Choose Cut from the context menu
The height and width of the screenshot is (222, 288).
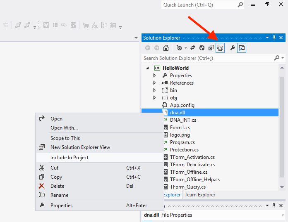pos(100,168)
